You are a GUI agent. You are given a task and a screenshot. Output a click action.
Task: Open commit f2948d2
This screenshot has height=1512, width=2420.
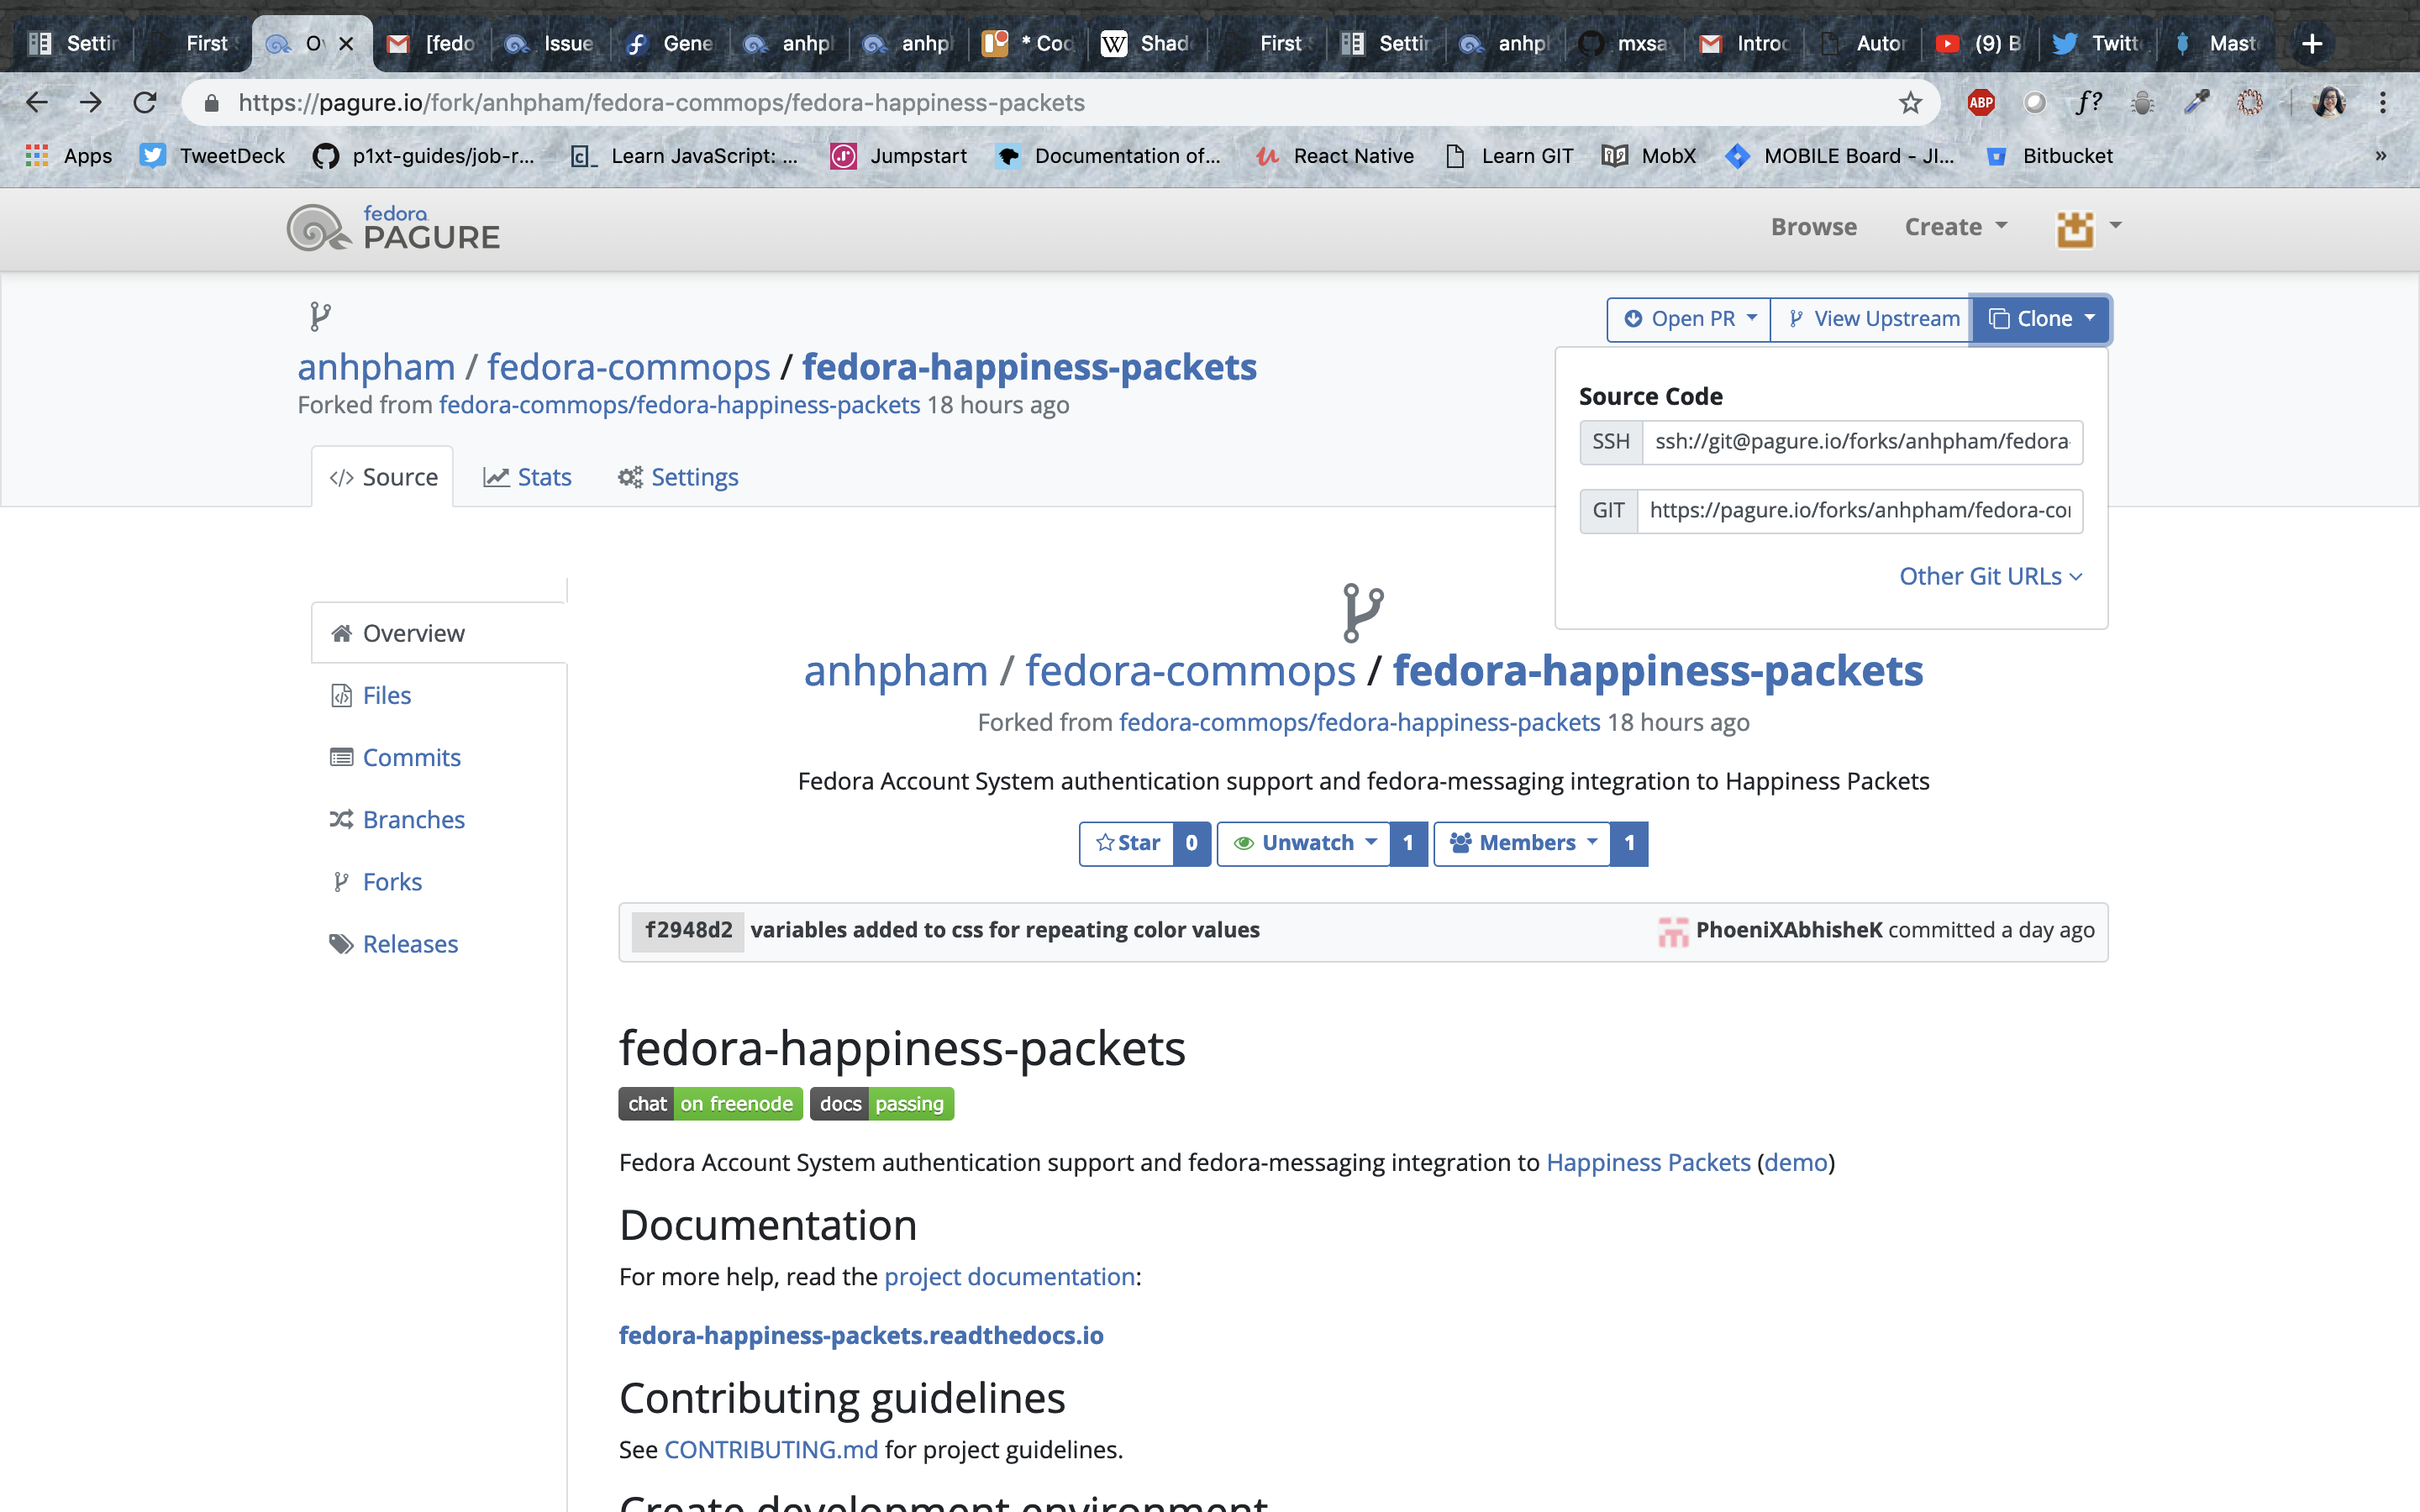(688, 931)
